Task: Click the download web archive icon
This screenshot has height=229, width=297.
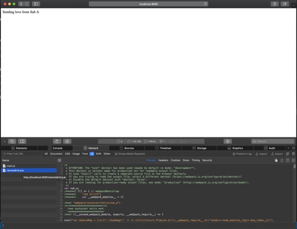Action: coord(67,141)
